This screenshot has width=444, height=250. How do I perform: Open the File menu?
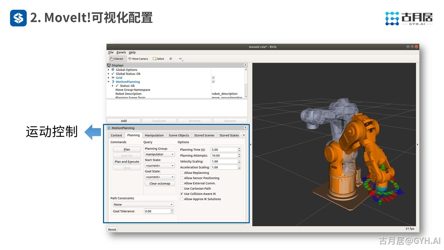click(111, 52)
